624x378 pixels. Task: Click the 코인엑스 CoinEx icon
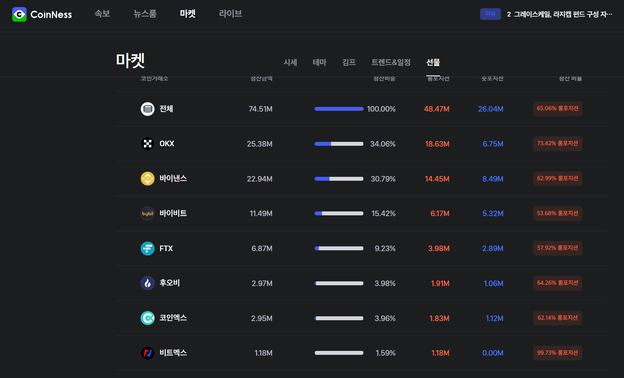[147, 318]
